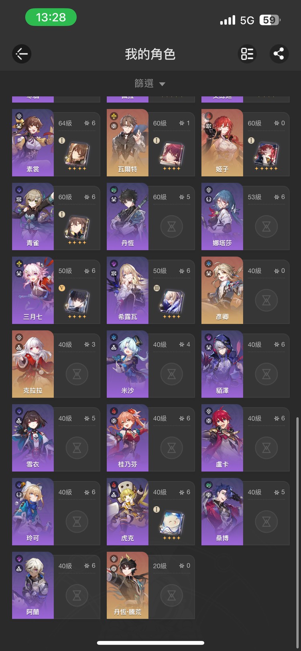Select 桂乃芬 character portrait
The image size is (301, 651).
click(x=128, y=438)
